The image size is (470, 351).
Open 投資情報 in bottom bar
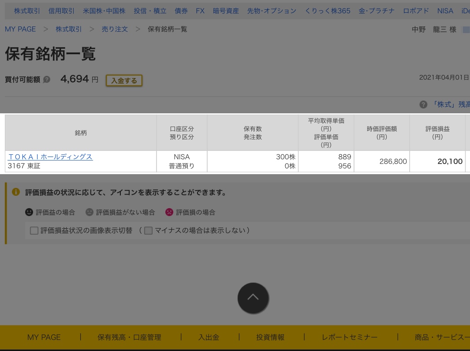click(270, 337)
